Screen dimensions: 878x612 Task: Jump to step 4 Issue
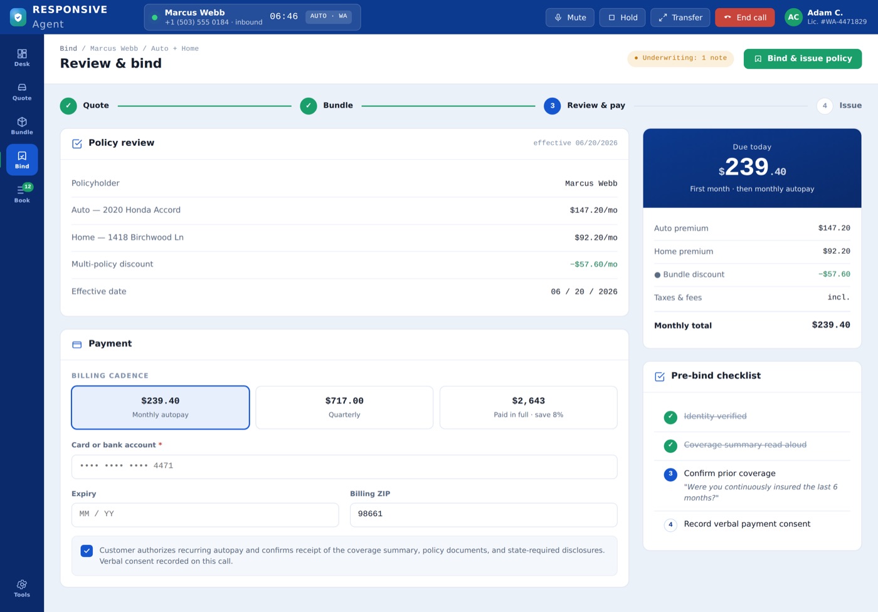click(839, 106)
